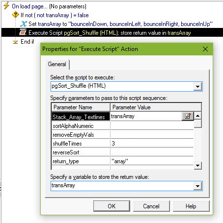Screen dimensions: 223x223
Task: Click the parameter list scroll up arrow
Action: click(x=197, y=116)
